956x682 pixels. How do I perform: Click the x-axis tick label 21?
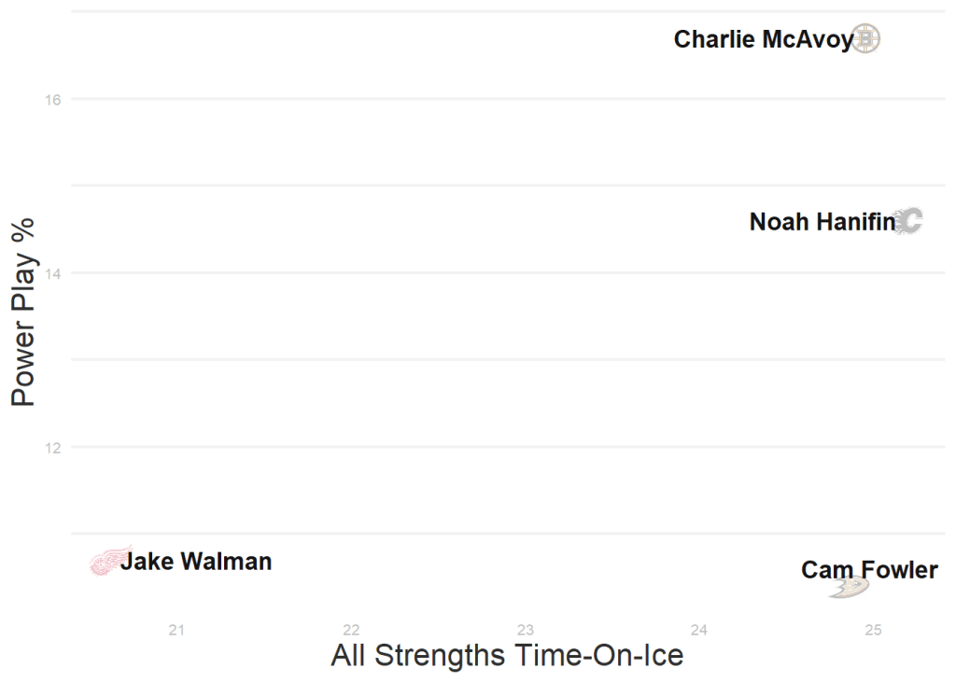177,631
